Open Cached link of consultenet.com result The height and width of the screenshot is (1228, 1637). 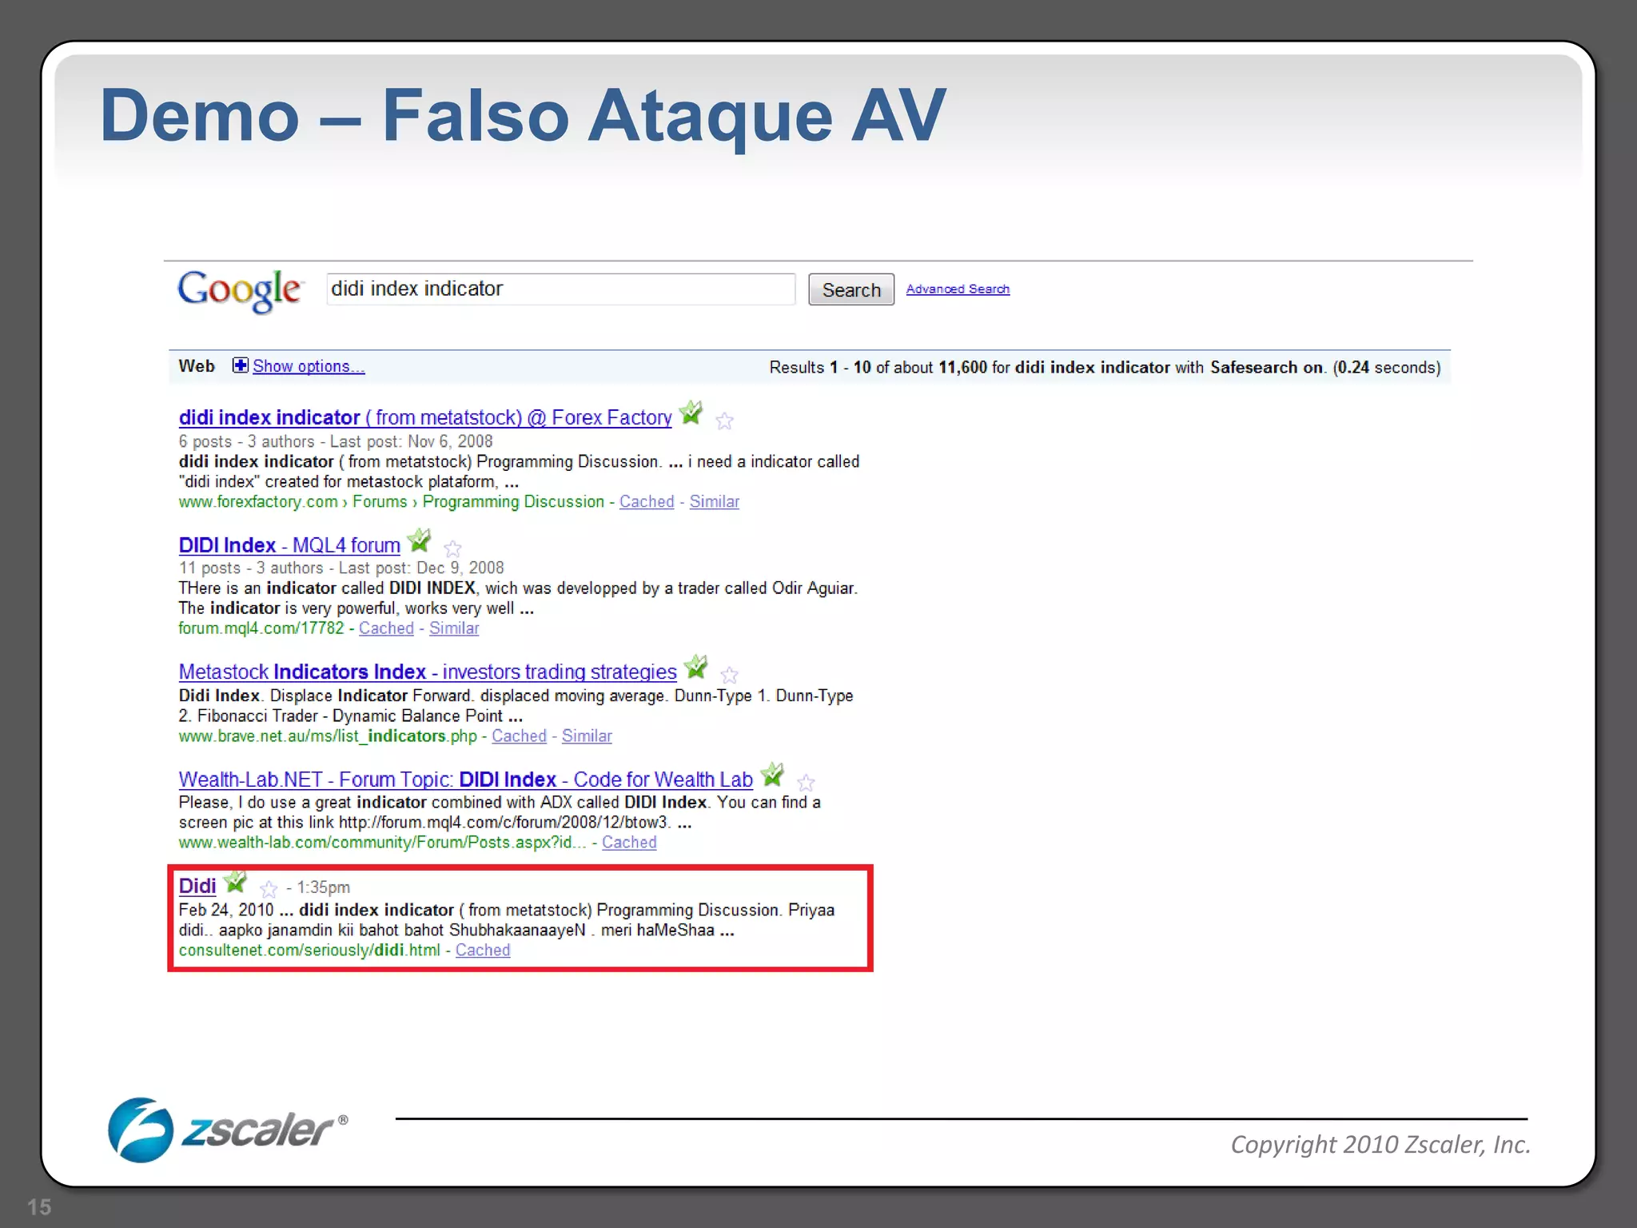[483, 950]
